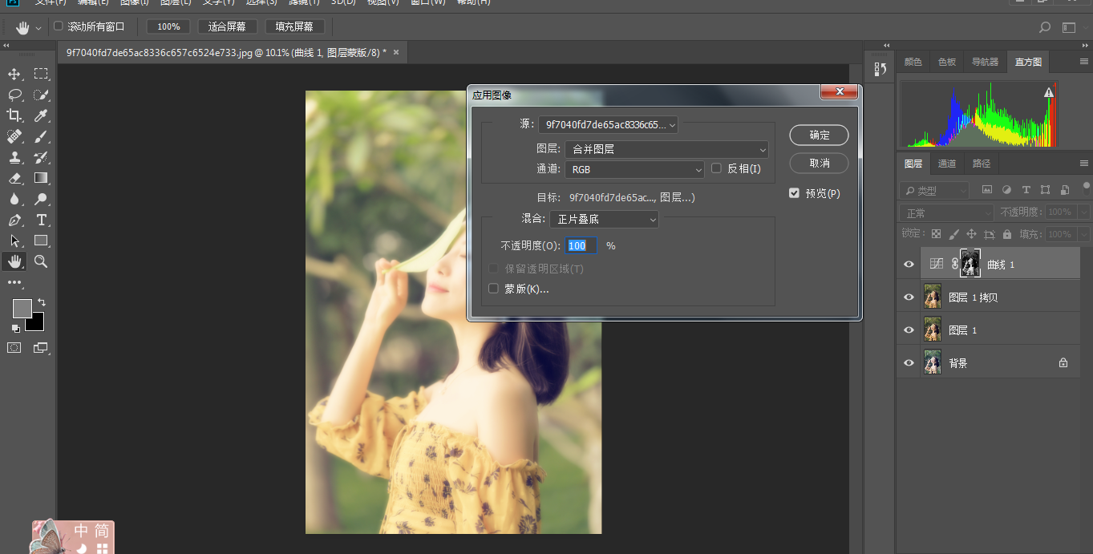Open the layer 类型 filter dropdown
This screenshot has height=554, width=1093.
pos(933,191)
